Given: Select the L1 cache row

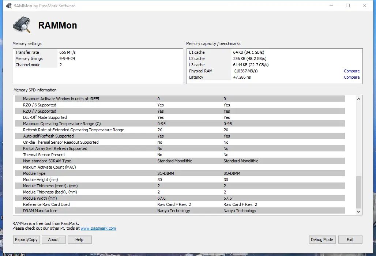Looking at the screenshot, I should tap(275, 52).
